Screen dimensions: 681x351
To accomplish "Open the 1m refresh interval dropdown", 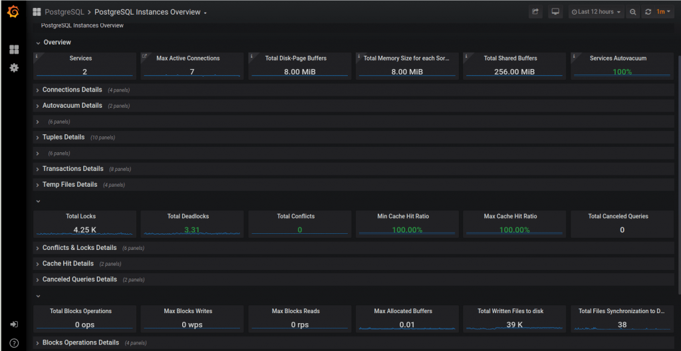I will pyautogui.click(x=664, y=12).
